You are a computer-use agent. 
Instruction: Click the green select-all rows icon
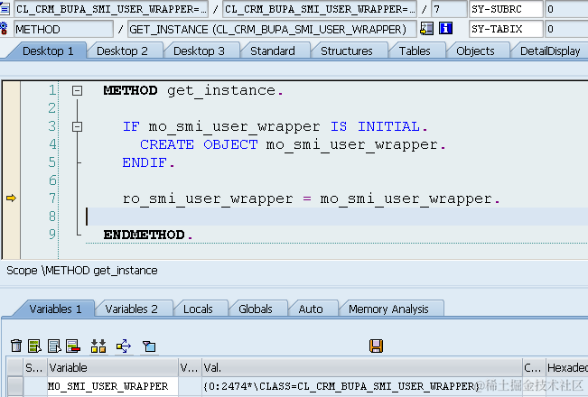point(34,346)
